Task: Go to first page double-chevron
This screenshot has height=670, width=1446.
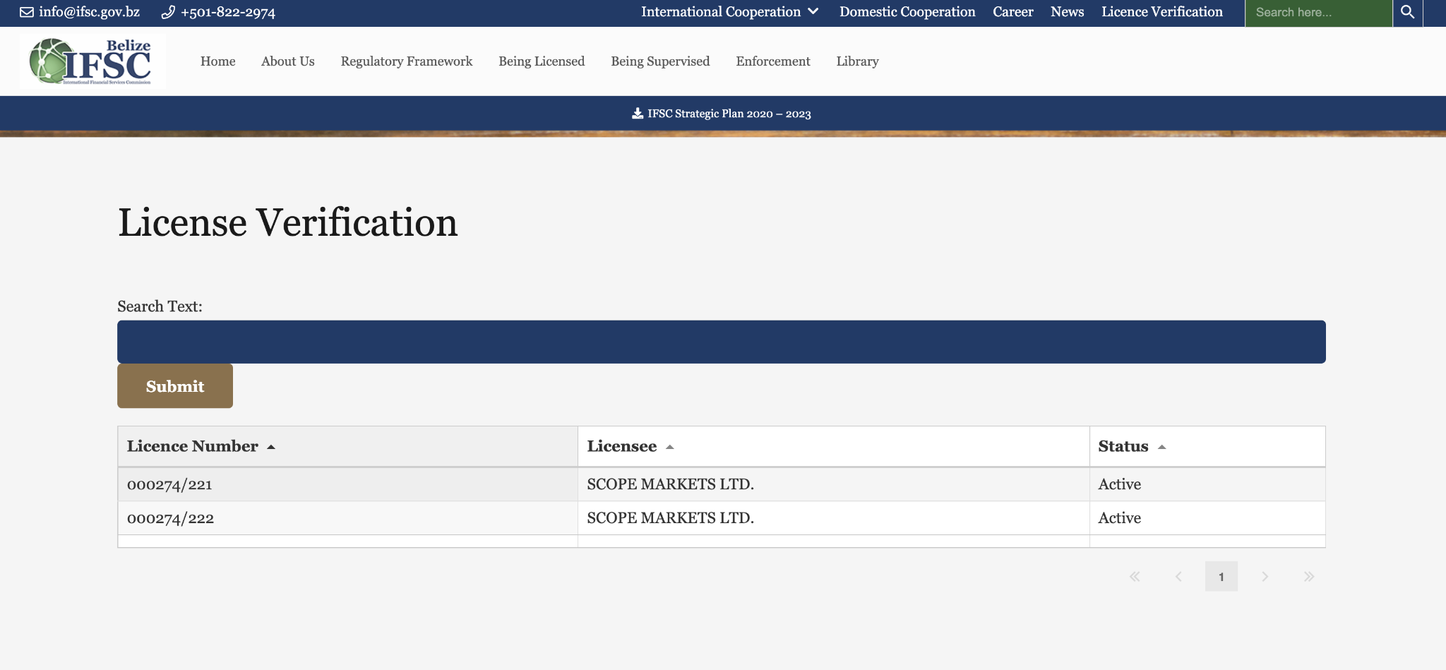Action: [x=1135, y=577]
